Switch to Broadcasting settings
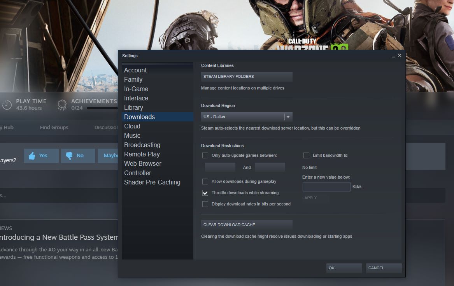 158,145
